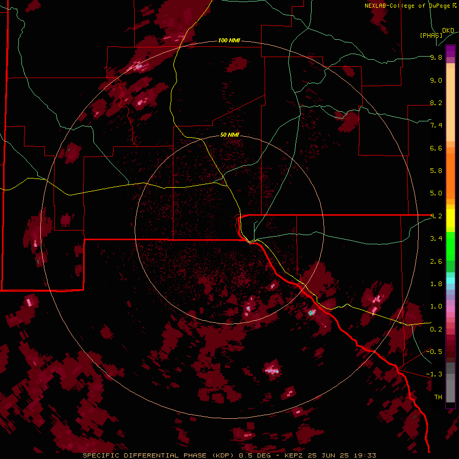
Task: Click the 8.2 legend value
Action: 436,103
